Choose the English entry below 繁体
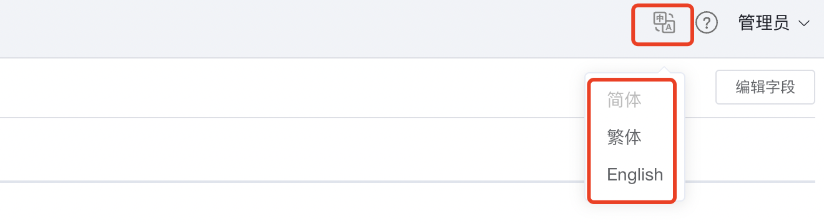The height and width of the screenshot is (224, 824). [x=635, y=175]
